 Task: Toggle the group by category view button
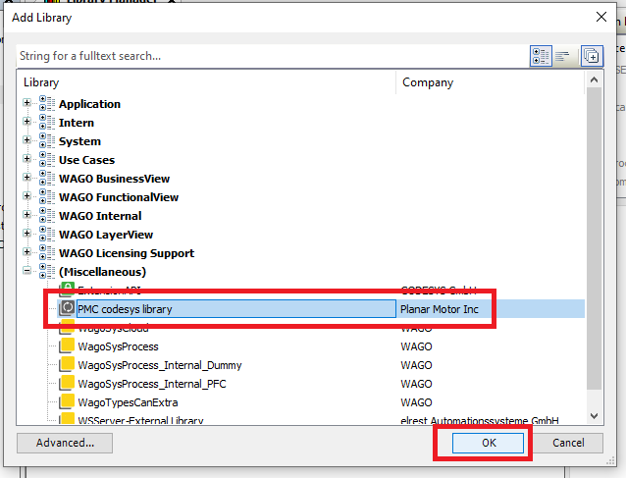(541, 56)
